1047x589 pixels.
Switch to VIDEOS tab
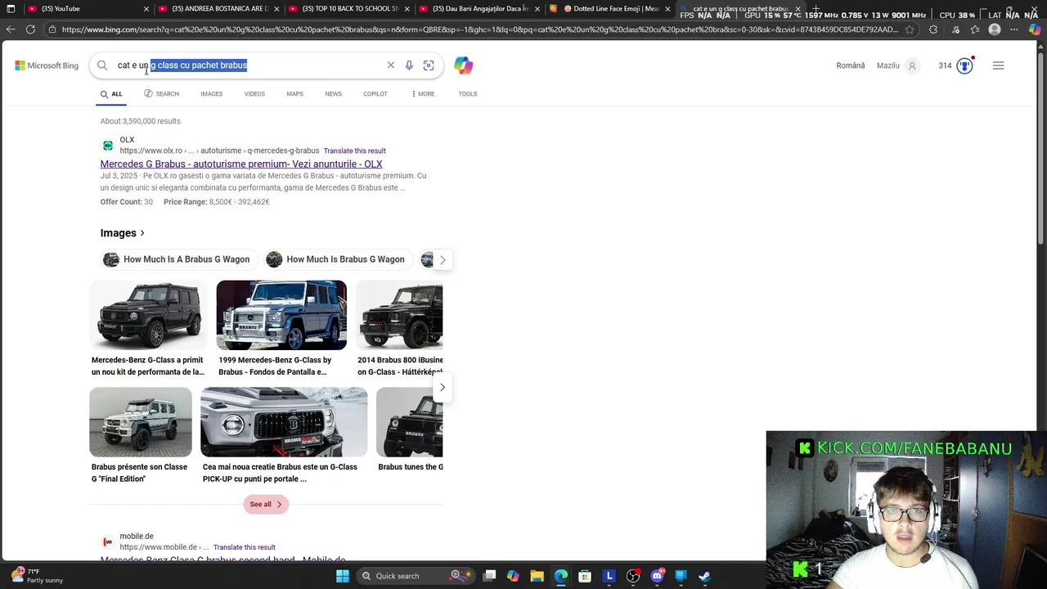click(254, 94)
